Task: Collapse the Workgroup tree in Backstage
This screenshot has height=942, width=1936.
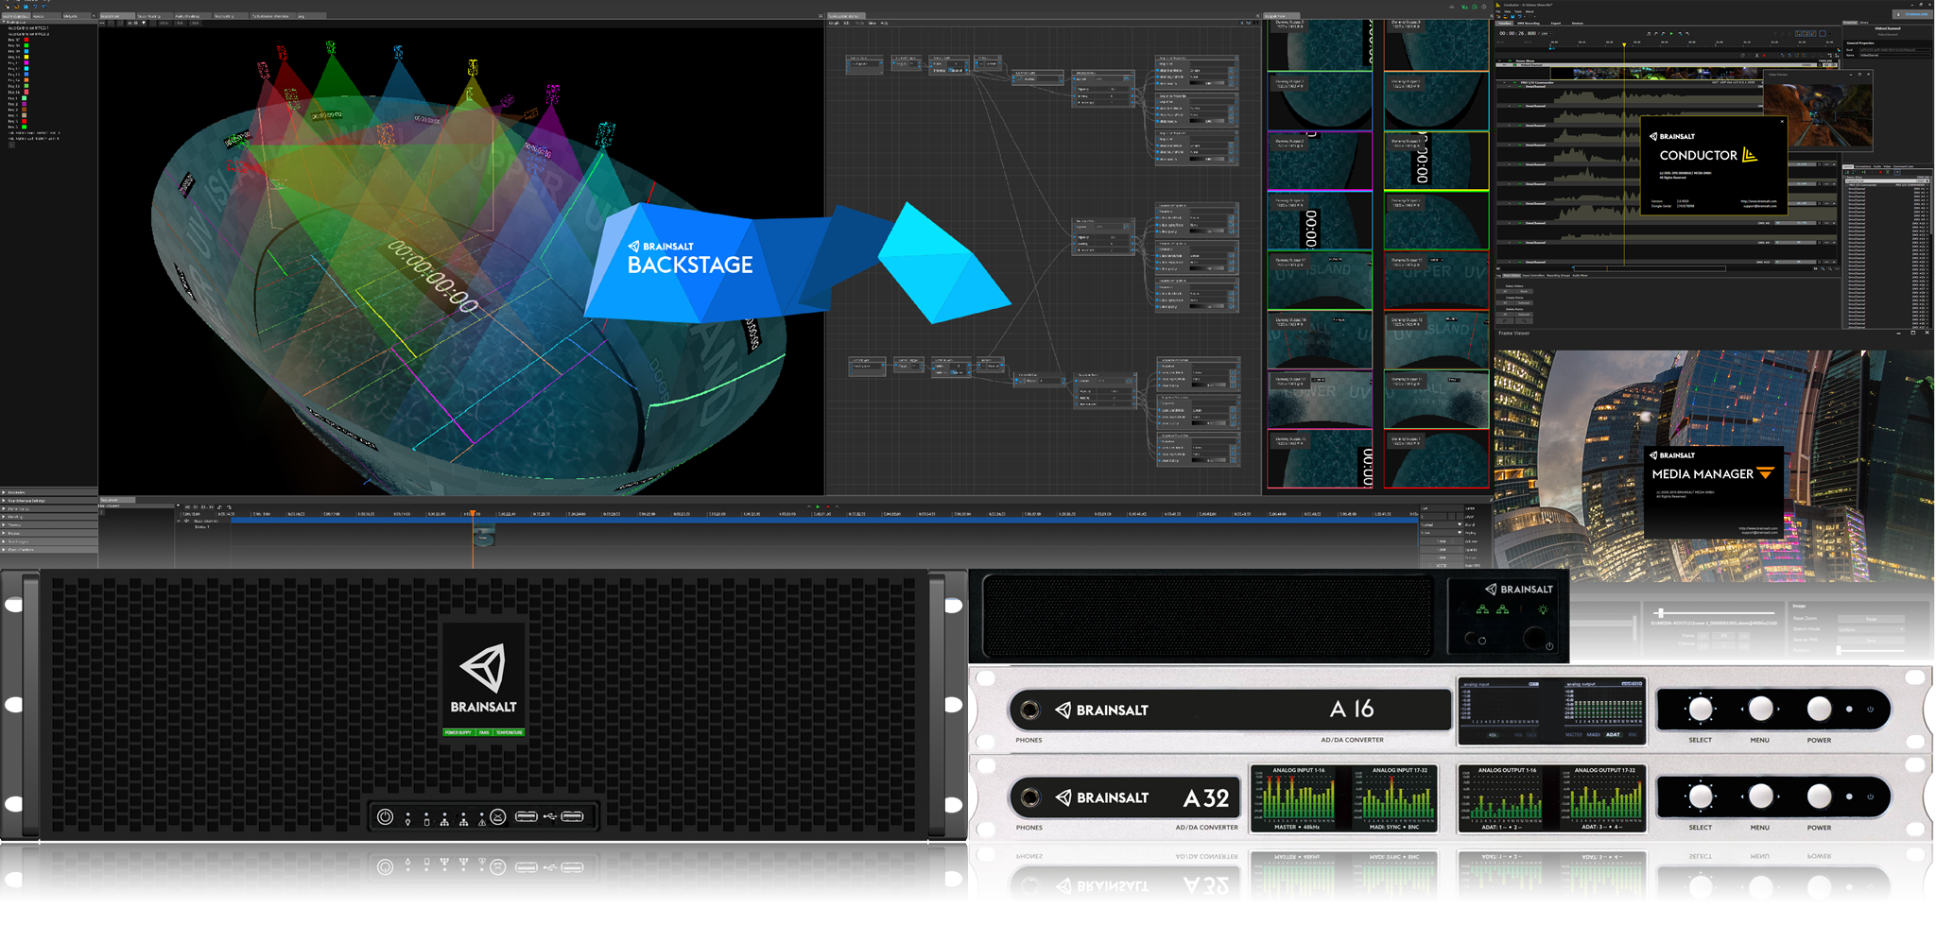Action: click(x=4, y=22)
